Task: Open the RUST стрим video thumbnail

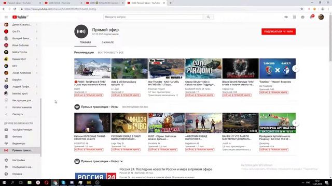Action: point(167,123)
